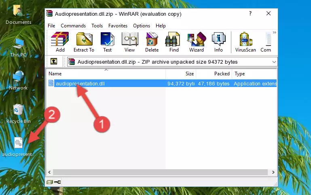Viewport: 311px width, 195px height.
Task: Click the WinRAR title bar icon
Action: [x=49, y=13]
